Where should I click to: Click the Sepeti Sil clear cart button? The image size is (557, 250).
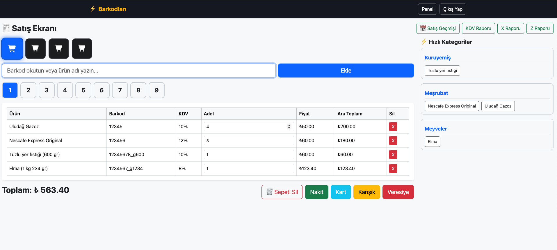tap(282, 192)
